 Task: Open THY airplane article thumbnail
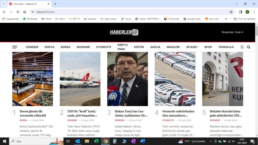pos(80,79)
